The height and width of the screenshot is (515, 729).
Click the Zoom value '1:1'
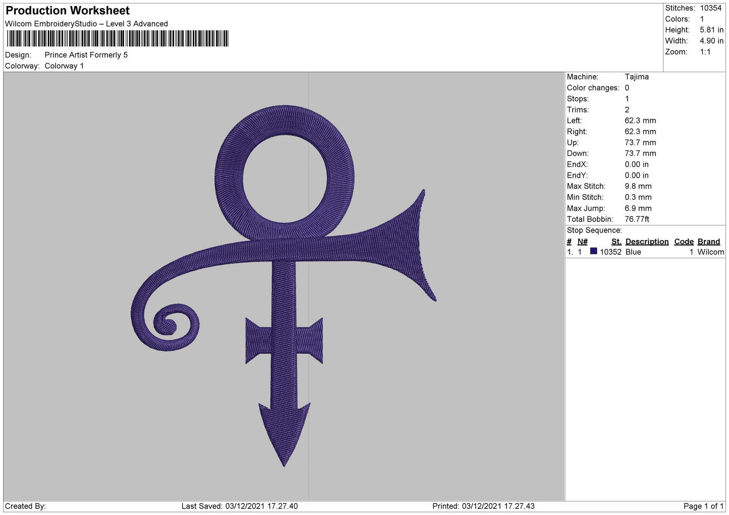click(705, 52)
